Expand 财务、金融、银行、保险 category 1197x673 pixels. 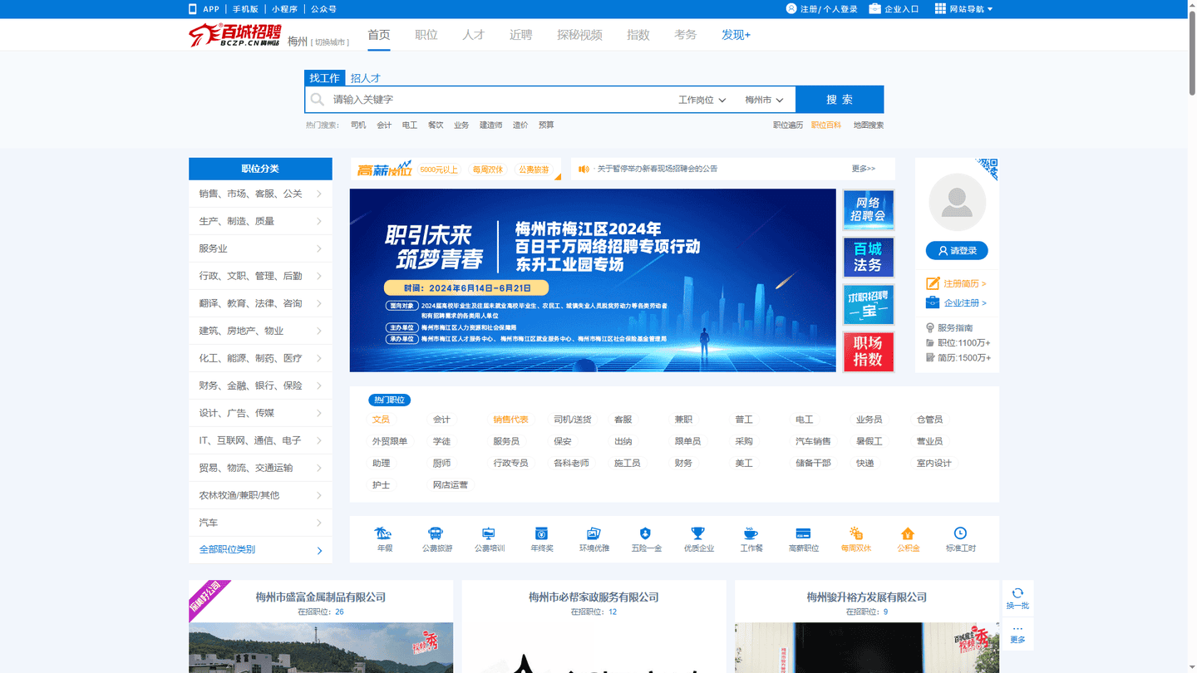point(260,386)
